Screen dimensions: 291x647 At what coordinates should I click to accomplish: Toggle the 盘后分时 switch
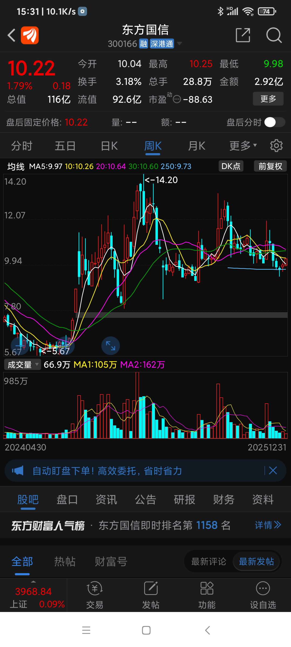click(275, 122)
